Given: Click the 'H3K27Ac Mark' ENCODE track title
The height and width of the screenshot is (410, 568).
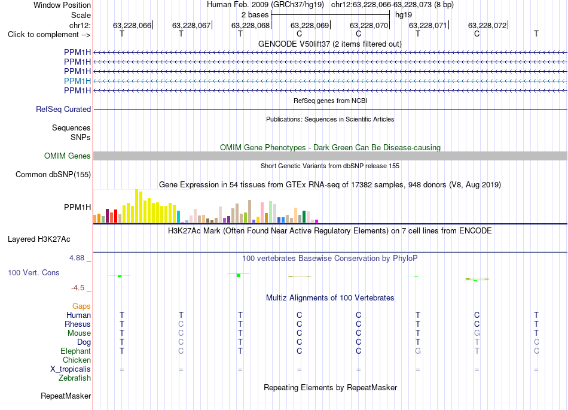Looking at the screenshot, I should [x=330, y=231].
